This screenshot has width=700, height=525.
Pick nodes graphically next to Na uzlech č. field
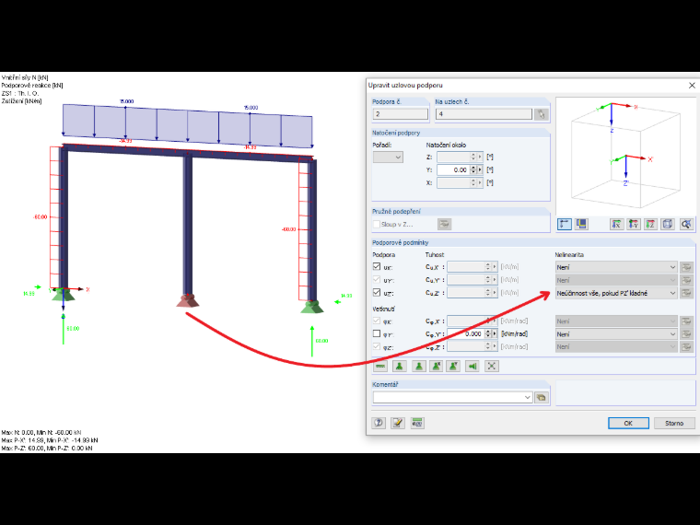[x=541, y=114]
